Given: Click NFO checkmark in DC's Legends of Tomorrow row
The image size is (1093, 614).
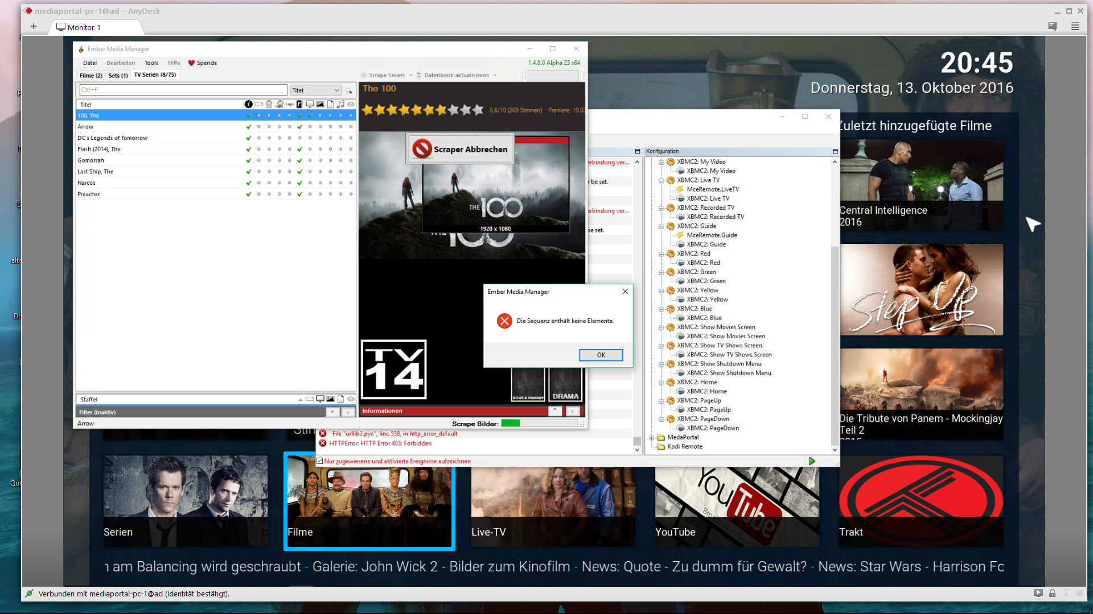Looking at the screenshot, I should (x=248, y=138).
